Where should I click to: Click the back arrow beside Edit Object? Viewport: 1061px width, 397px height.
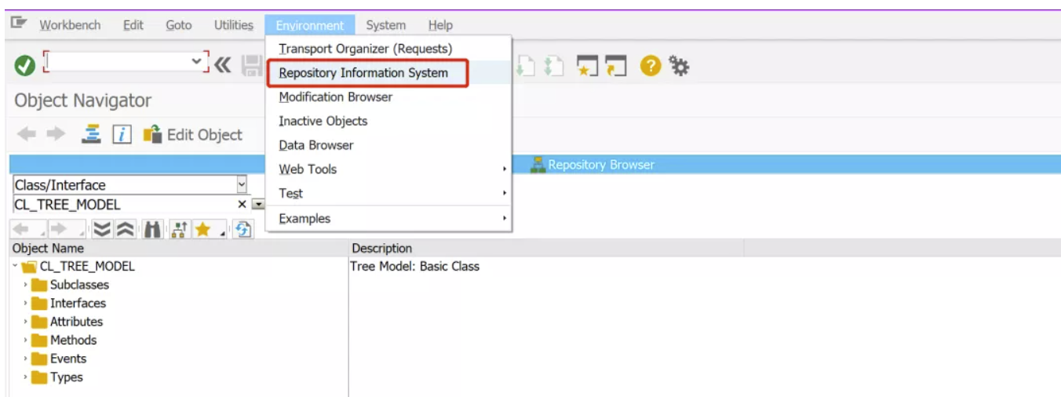tap(27, 135)
